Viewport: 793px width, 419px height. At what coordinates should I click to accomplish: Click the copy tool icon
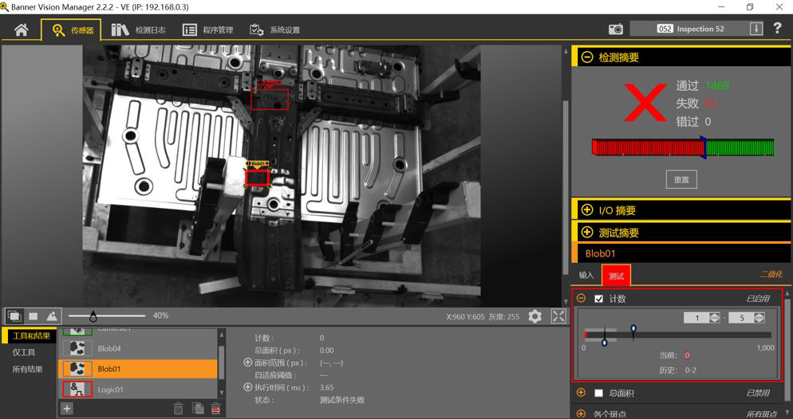[x=198, y=408]
